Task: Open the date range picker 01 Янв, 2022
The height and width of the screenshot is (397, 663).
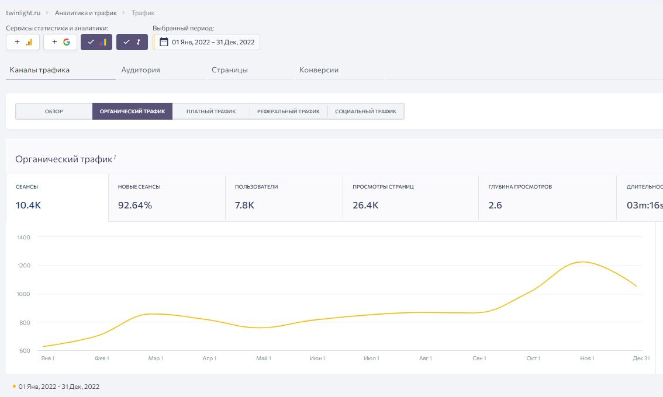Action: [207, 42]
